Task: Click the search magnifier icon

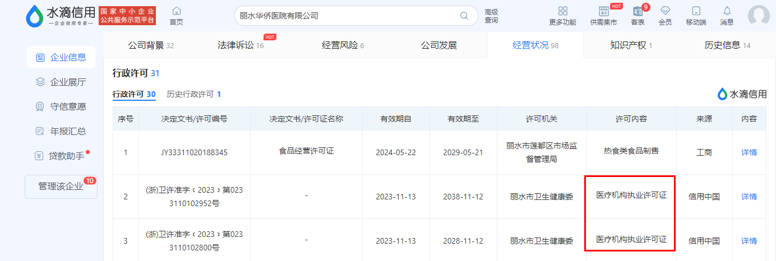Action: click(x=464, y=16)
